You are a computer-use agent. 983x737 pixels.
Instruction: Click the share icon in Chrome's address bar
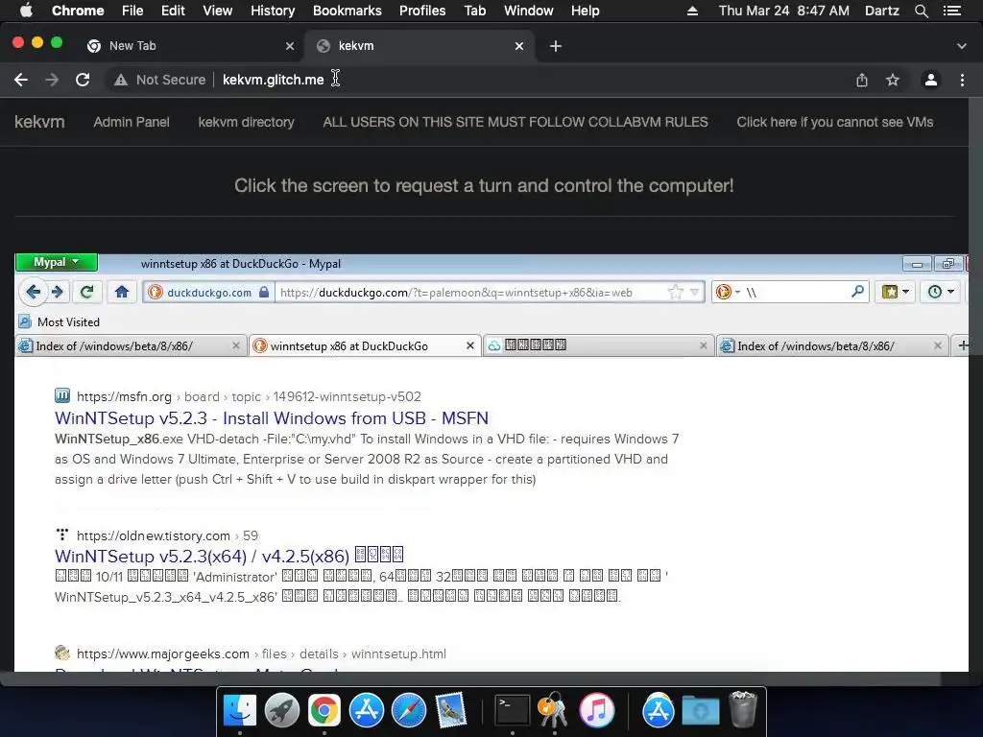click(862, 80)
